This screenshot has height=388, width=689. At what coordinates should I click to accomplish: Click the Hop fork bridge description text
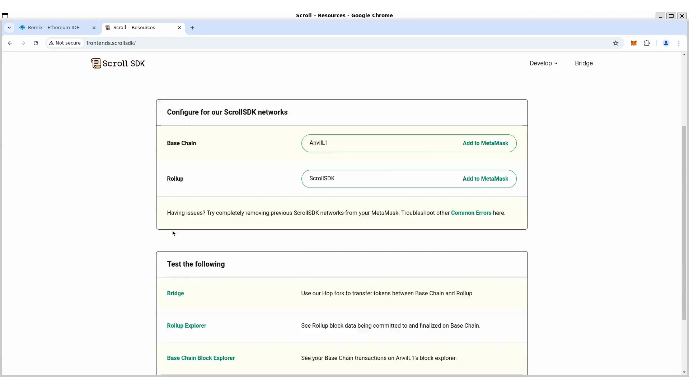387,294
